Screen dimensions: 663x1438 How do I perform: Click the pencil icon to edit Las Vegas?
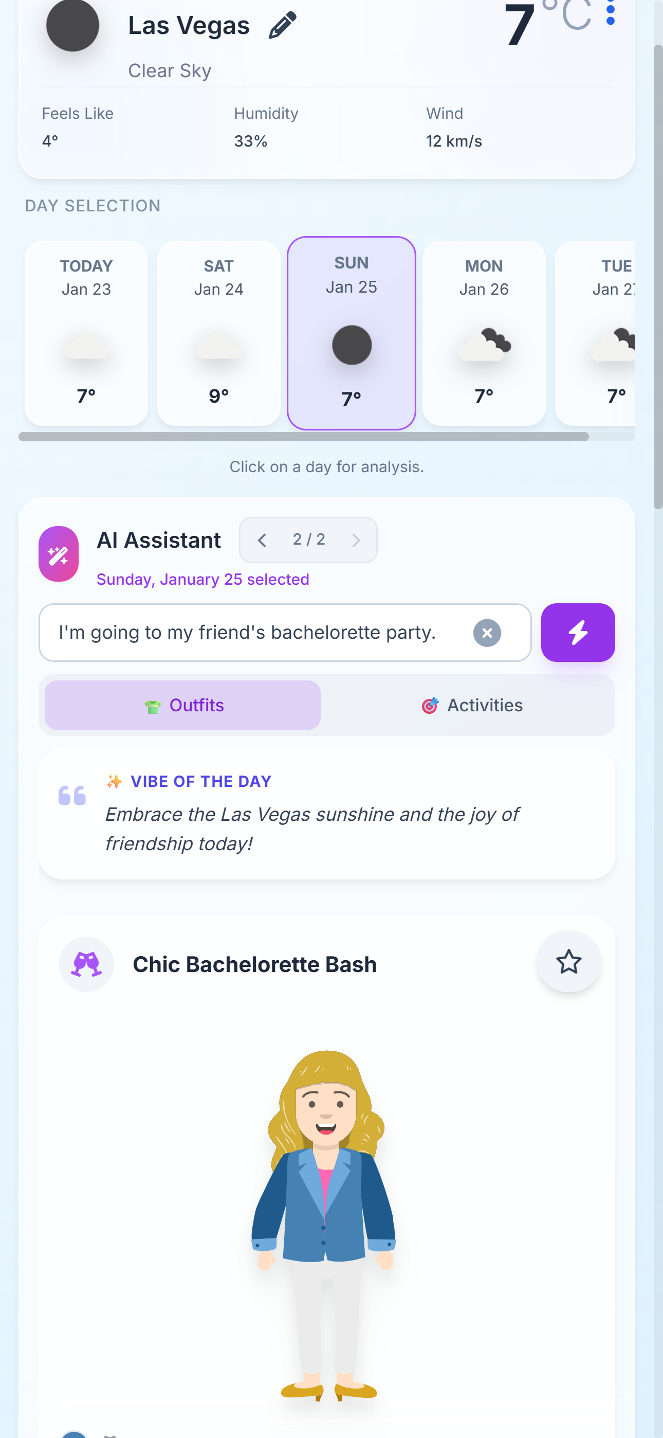click(282, 26)
